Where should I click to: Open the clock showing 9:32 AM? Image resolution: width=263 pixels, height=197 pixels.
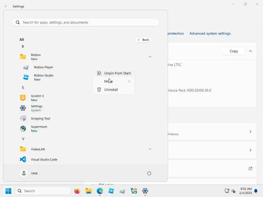(x=246, y=191)
